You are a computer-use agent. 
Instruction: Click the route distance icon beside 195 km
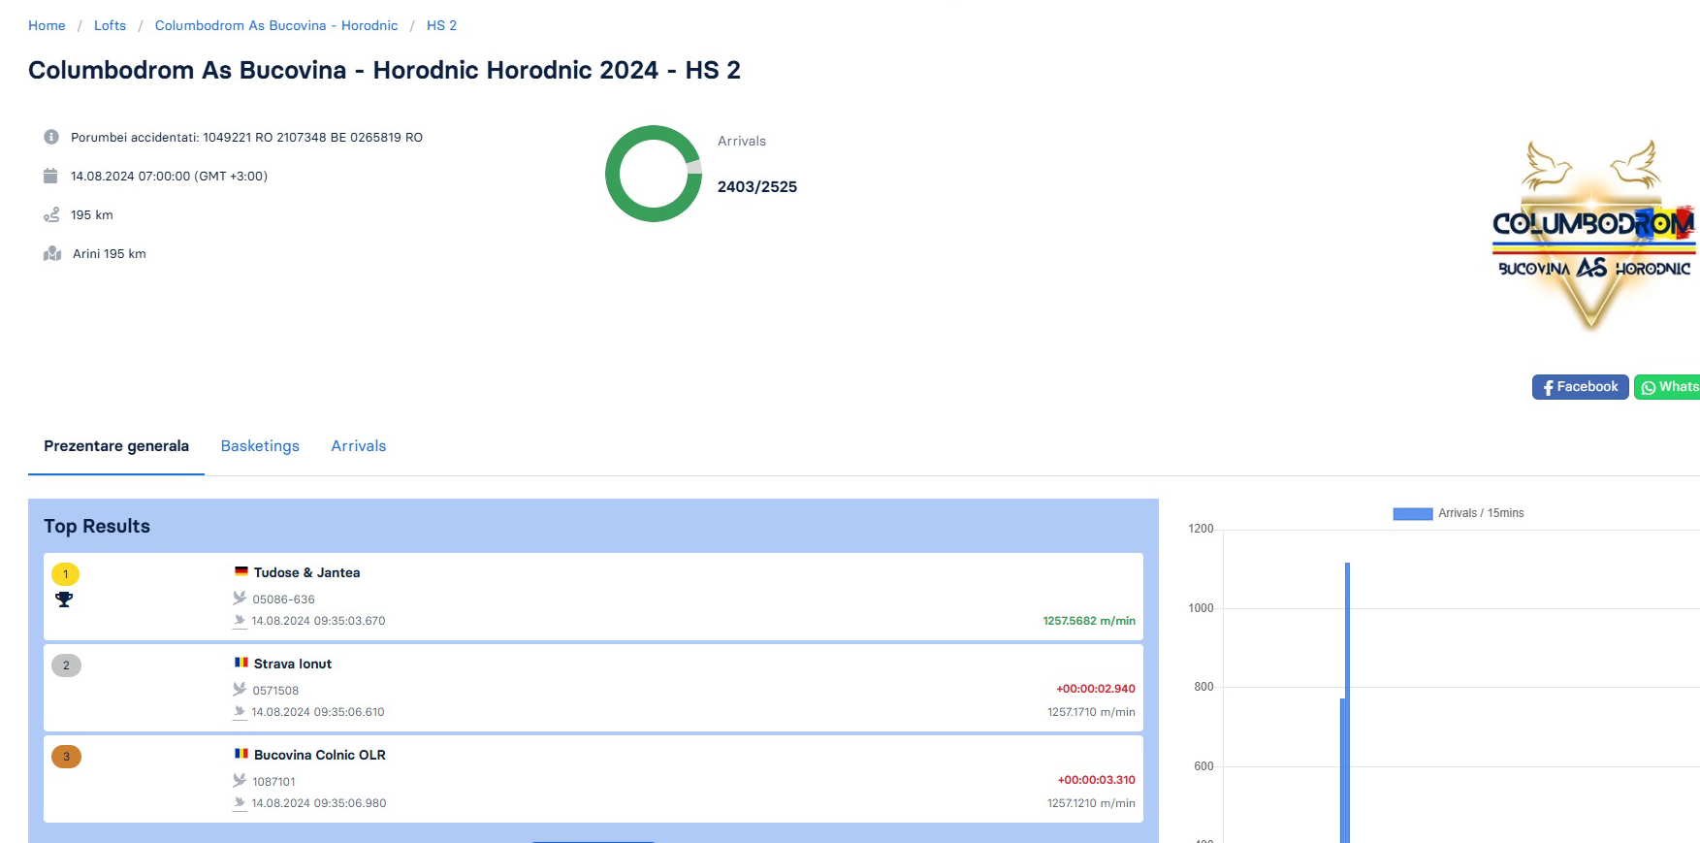click(51, 214)
